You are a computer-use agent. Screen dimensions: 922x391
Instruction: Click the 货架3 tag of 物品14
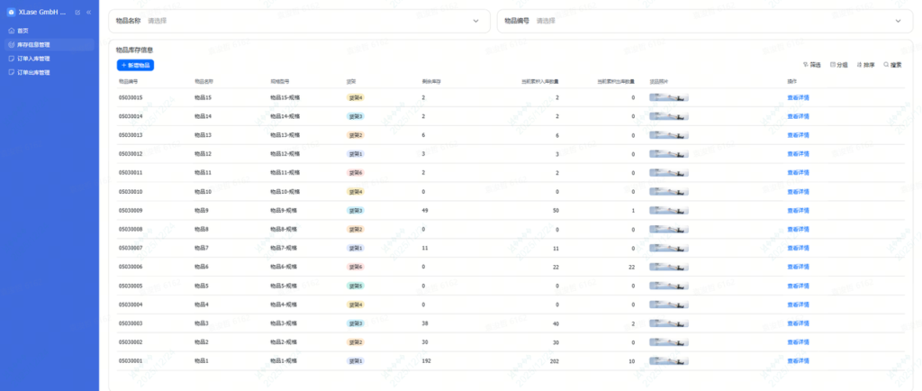355,116
